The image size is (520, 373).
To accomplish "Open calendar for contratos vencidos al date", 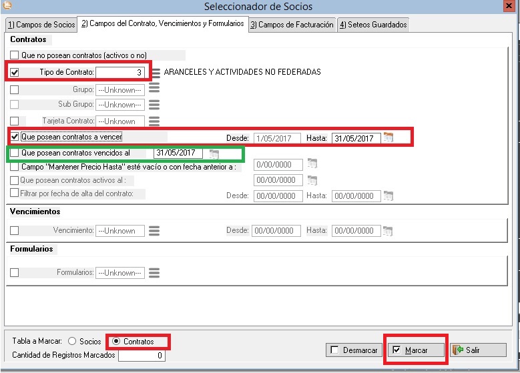I will tap(214, 153).
